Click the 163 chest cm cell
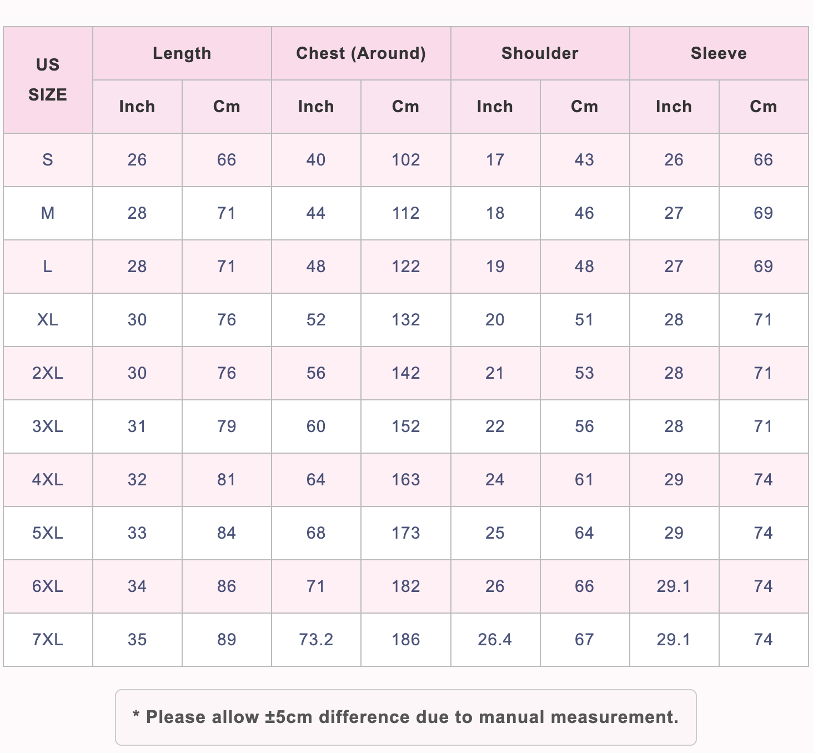The image size is (813, 753). [406, 480]
